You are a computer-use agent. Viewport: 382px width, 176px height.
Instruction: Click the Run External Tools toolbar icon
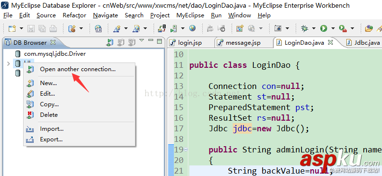[x=343, y=29]
